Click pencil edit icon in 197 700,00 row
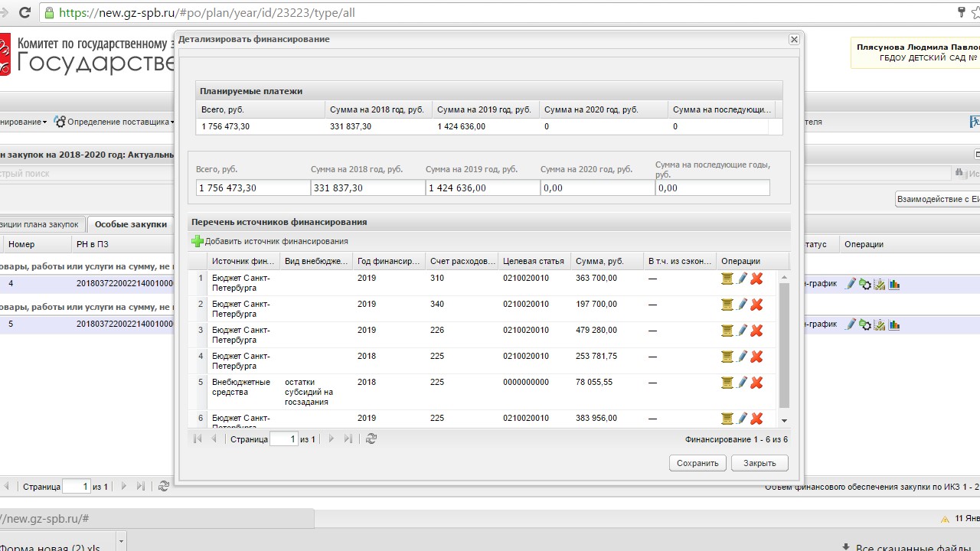 click(742, 305)
